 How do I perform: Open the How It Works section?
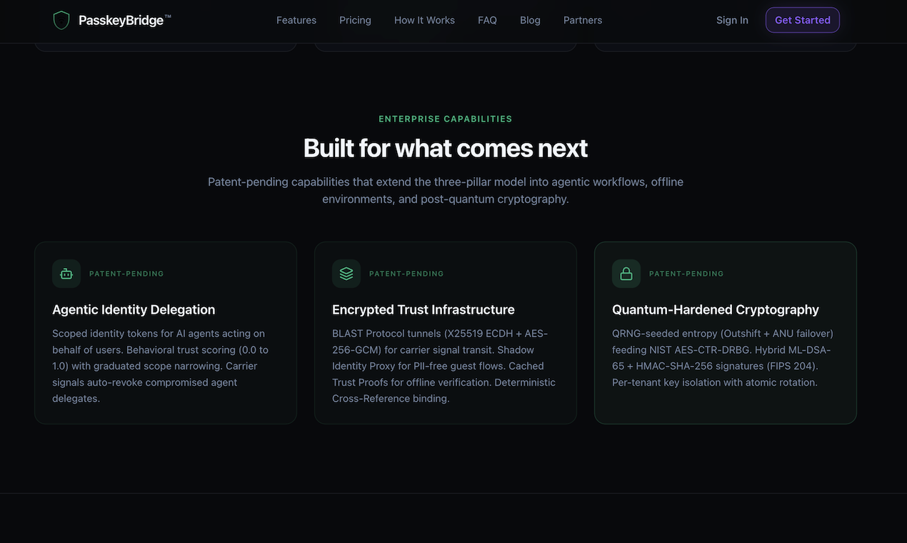(424, 19)
